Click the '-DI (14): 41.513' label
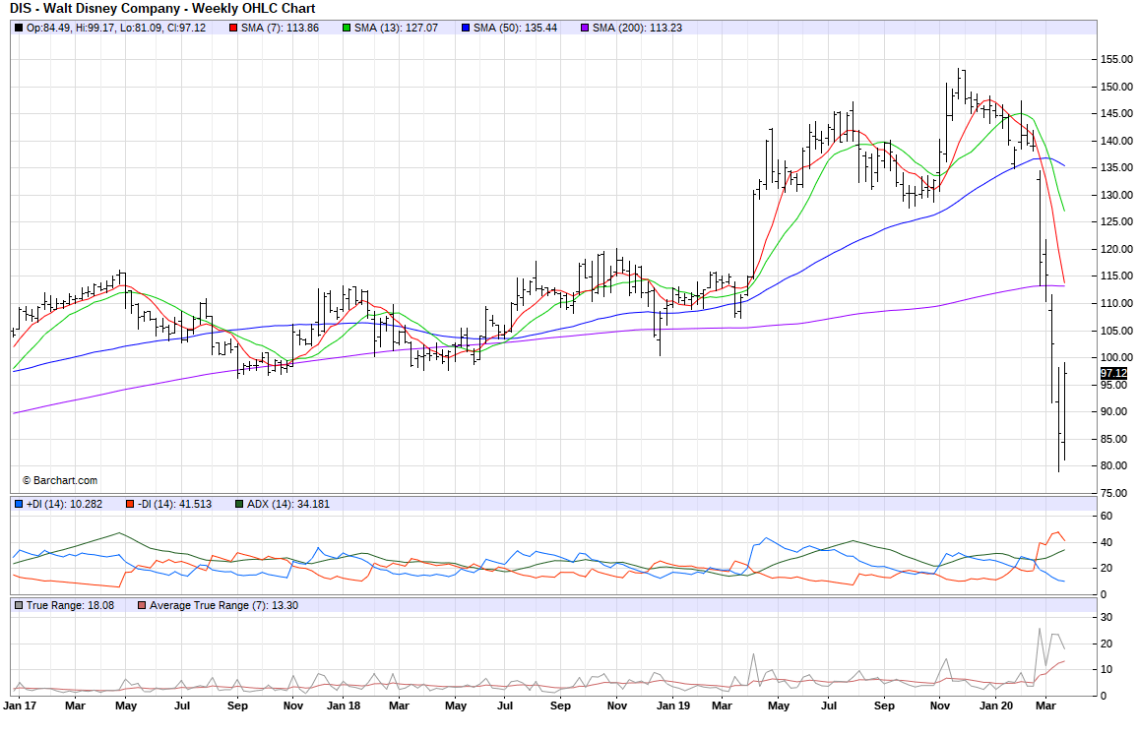 click(x=174, y=504)
